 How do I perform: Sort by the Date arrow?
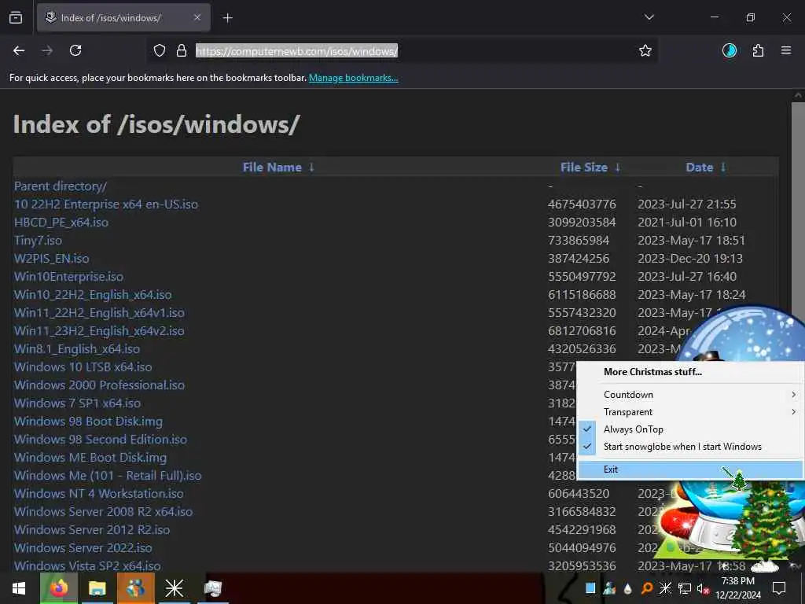click(x=723, y=168)
